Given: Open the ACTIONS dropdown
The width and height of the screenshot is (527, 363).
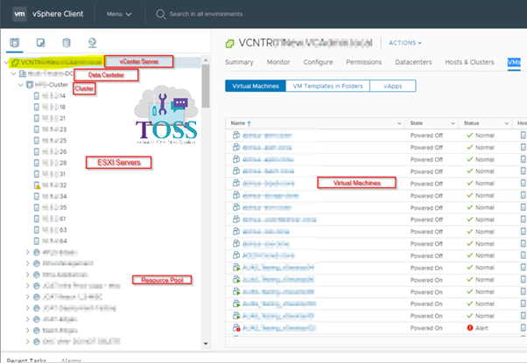Looking at the screenshot, I should pyautogui.click(x=405, y=43).
